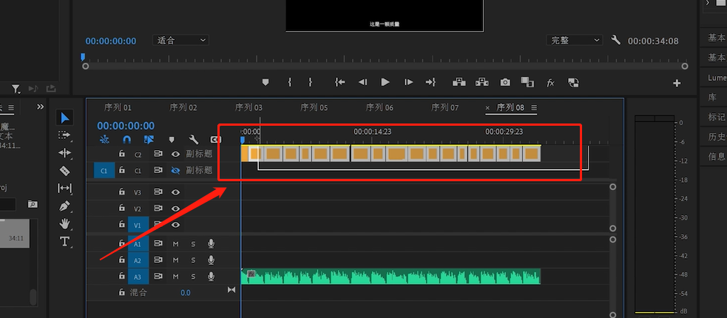Select the Pen tool
Screen dimensions: 727x318
pyautogui.click(x=64, y=206)
